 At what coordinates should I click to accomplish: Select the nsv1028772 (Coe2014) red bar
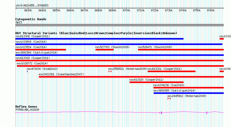120,66
